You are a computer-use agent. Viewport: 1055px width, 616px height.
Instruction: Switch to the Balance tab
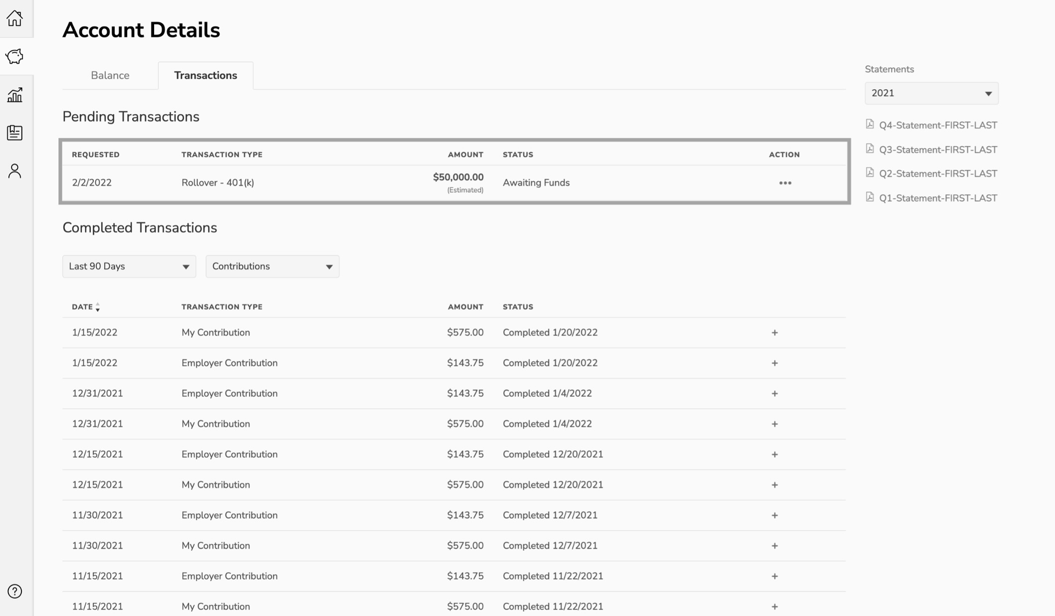pos(110,75)
